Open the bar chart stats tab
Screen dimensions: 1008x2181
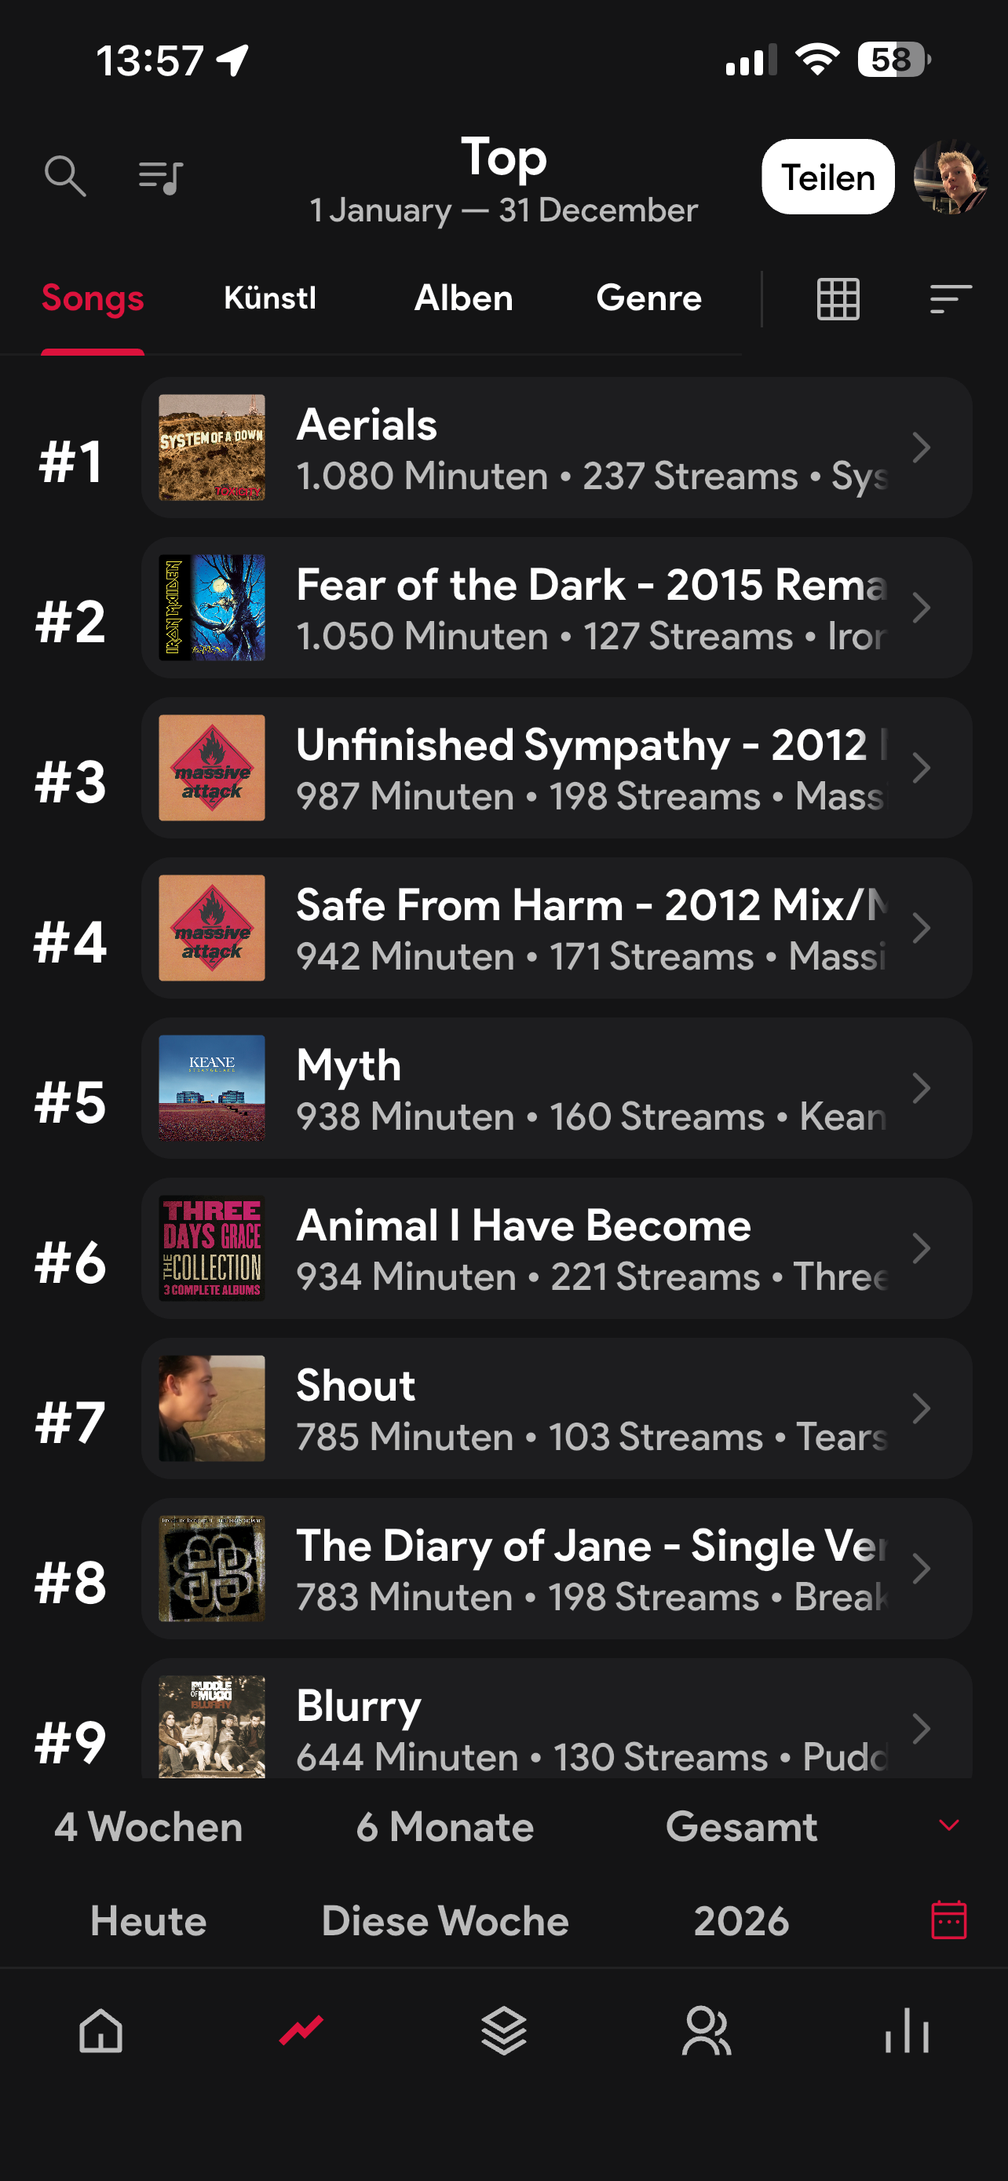[x=908, y=2030]
